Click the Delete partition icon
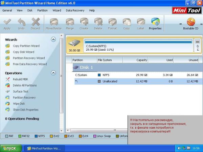This screenshot has height=152, width=203. (98, 22)
